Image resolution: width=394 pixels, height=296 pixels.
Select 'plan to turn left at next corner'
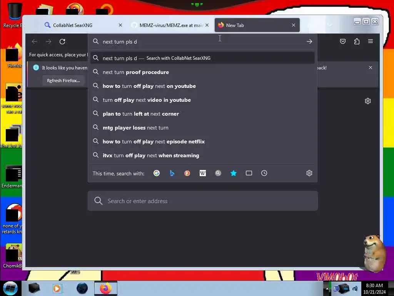click(202, 114)
